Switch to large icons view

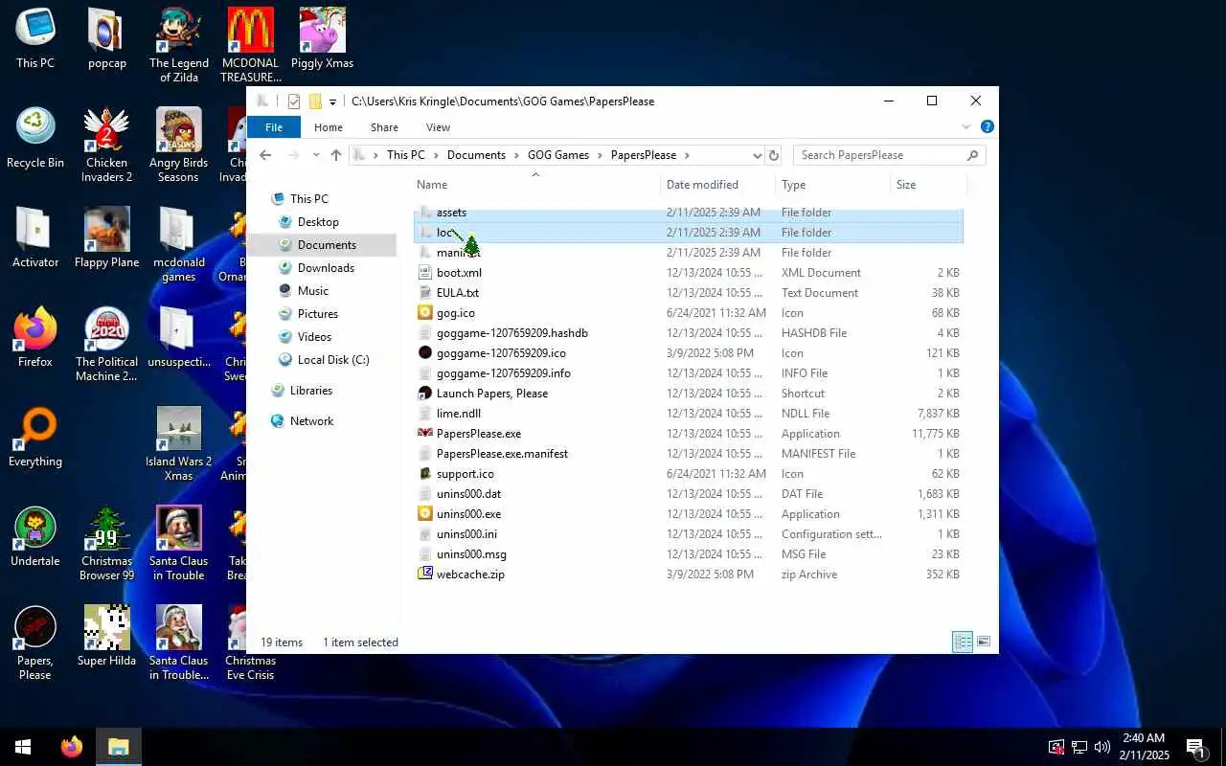pos(983,642)
